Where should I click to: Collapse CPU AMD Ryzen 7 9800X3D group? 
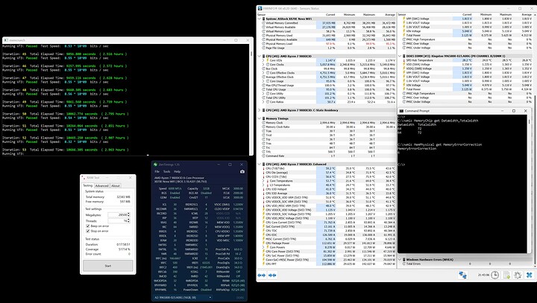coord(260,56)
